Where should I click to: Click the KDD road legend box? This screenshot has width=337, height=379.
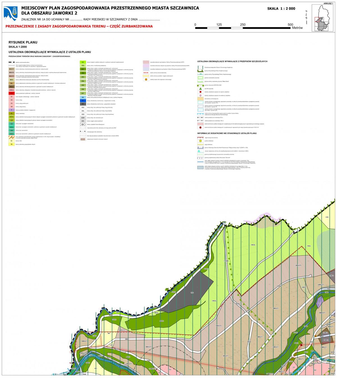click(83, 114)
